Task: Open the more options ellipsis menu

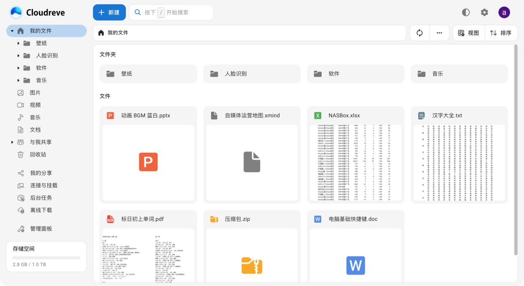Action: 439,33
